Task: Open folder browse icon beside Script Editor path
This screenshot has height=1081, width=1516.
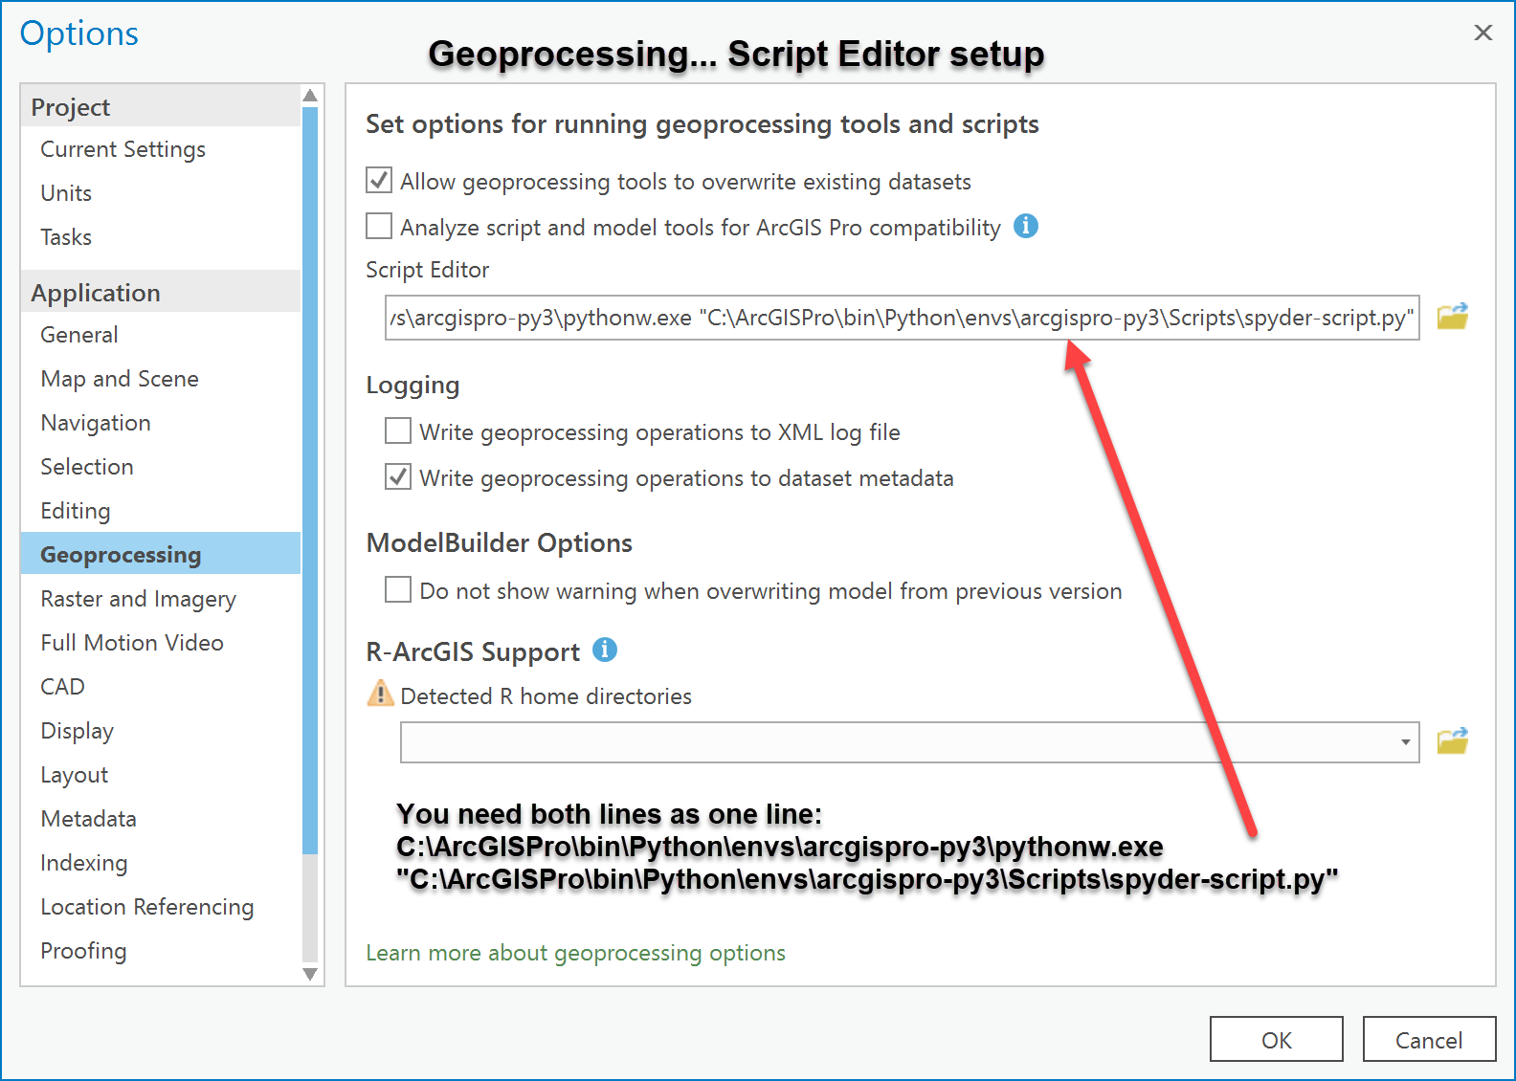Action: [1452, 316]
